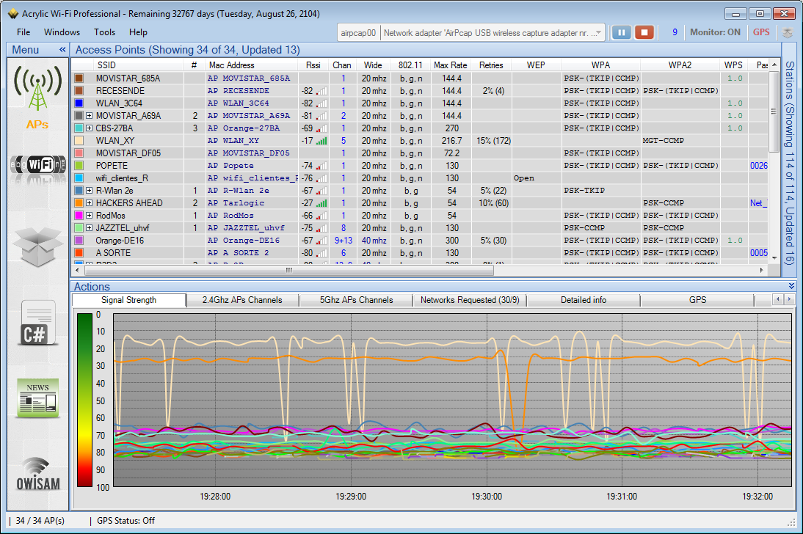803x534 pixels.
Task: Click the cyan swatch for wifi_clientes_R
Action: (79, 178)
